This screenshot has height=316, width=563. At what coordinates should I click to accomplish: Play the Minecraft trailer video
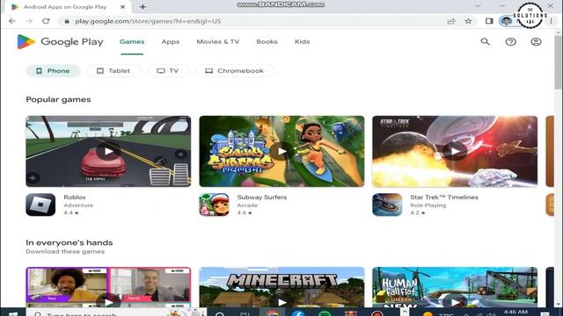[x=281, y=302]
